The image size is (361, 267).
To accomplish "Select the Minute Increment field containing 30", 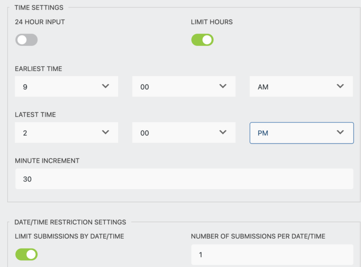I will click(x=180, y=178).
